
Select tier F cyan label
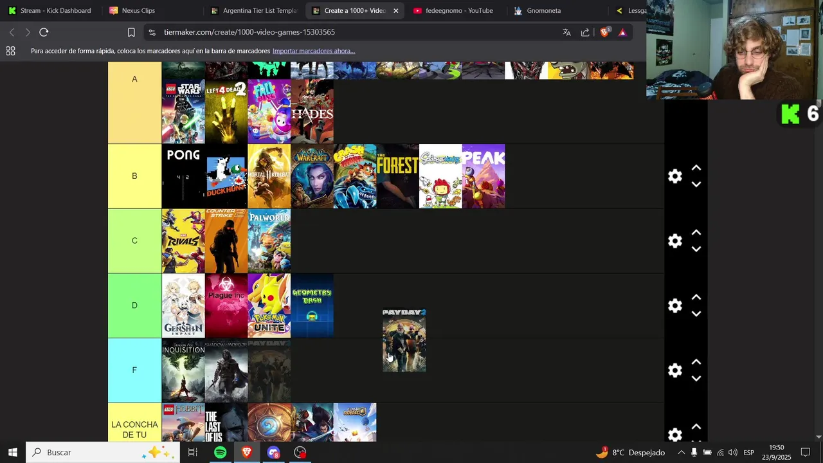pyautogui.click(x=134, y=370)
